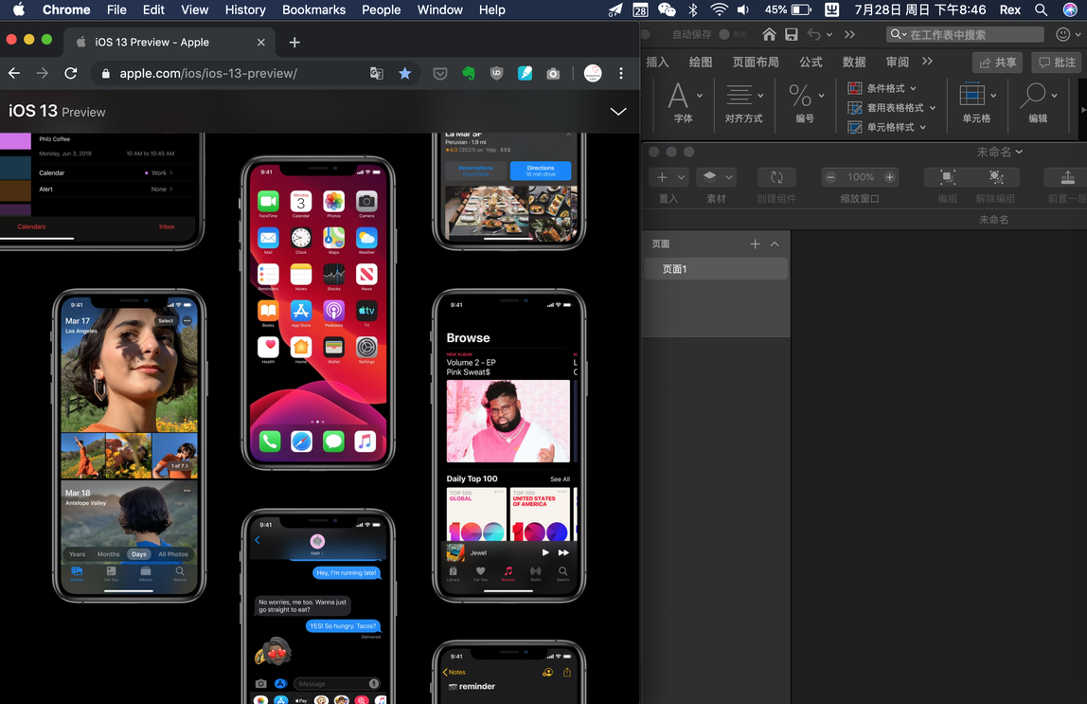Open the Chrome File menu

point(116,9)
